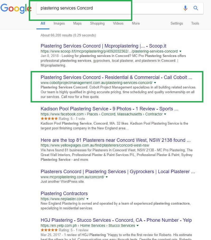Click the search box containing 'plastering services Concord'
This screenshot has width=211, height=240.
tap(120, 8)
